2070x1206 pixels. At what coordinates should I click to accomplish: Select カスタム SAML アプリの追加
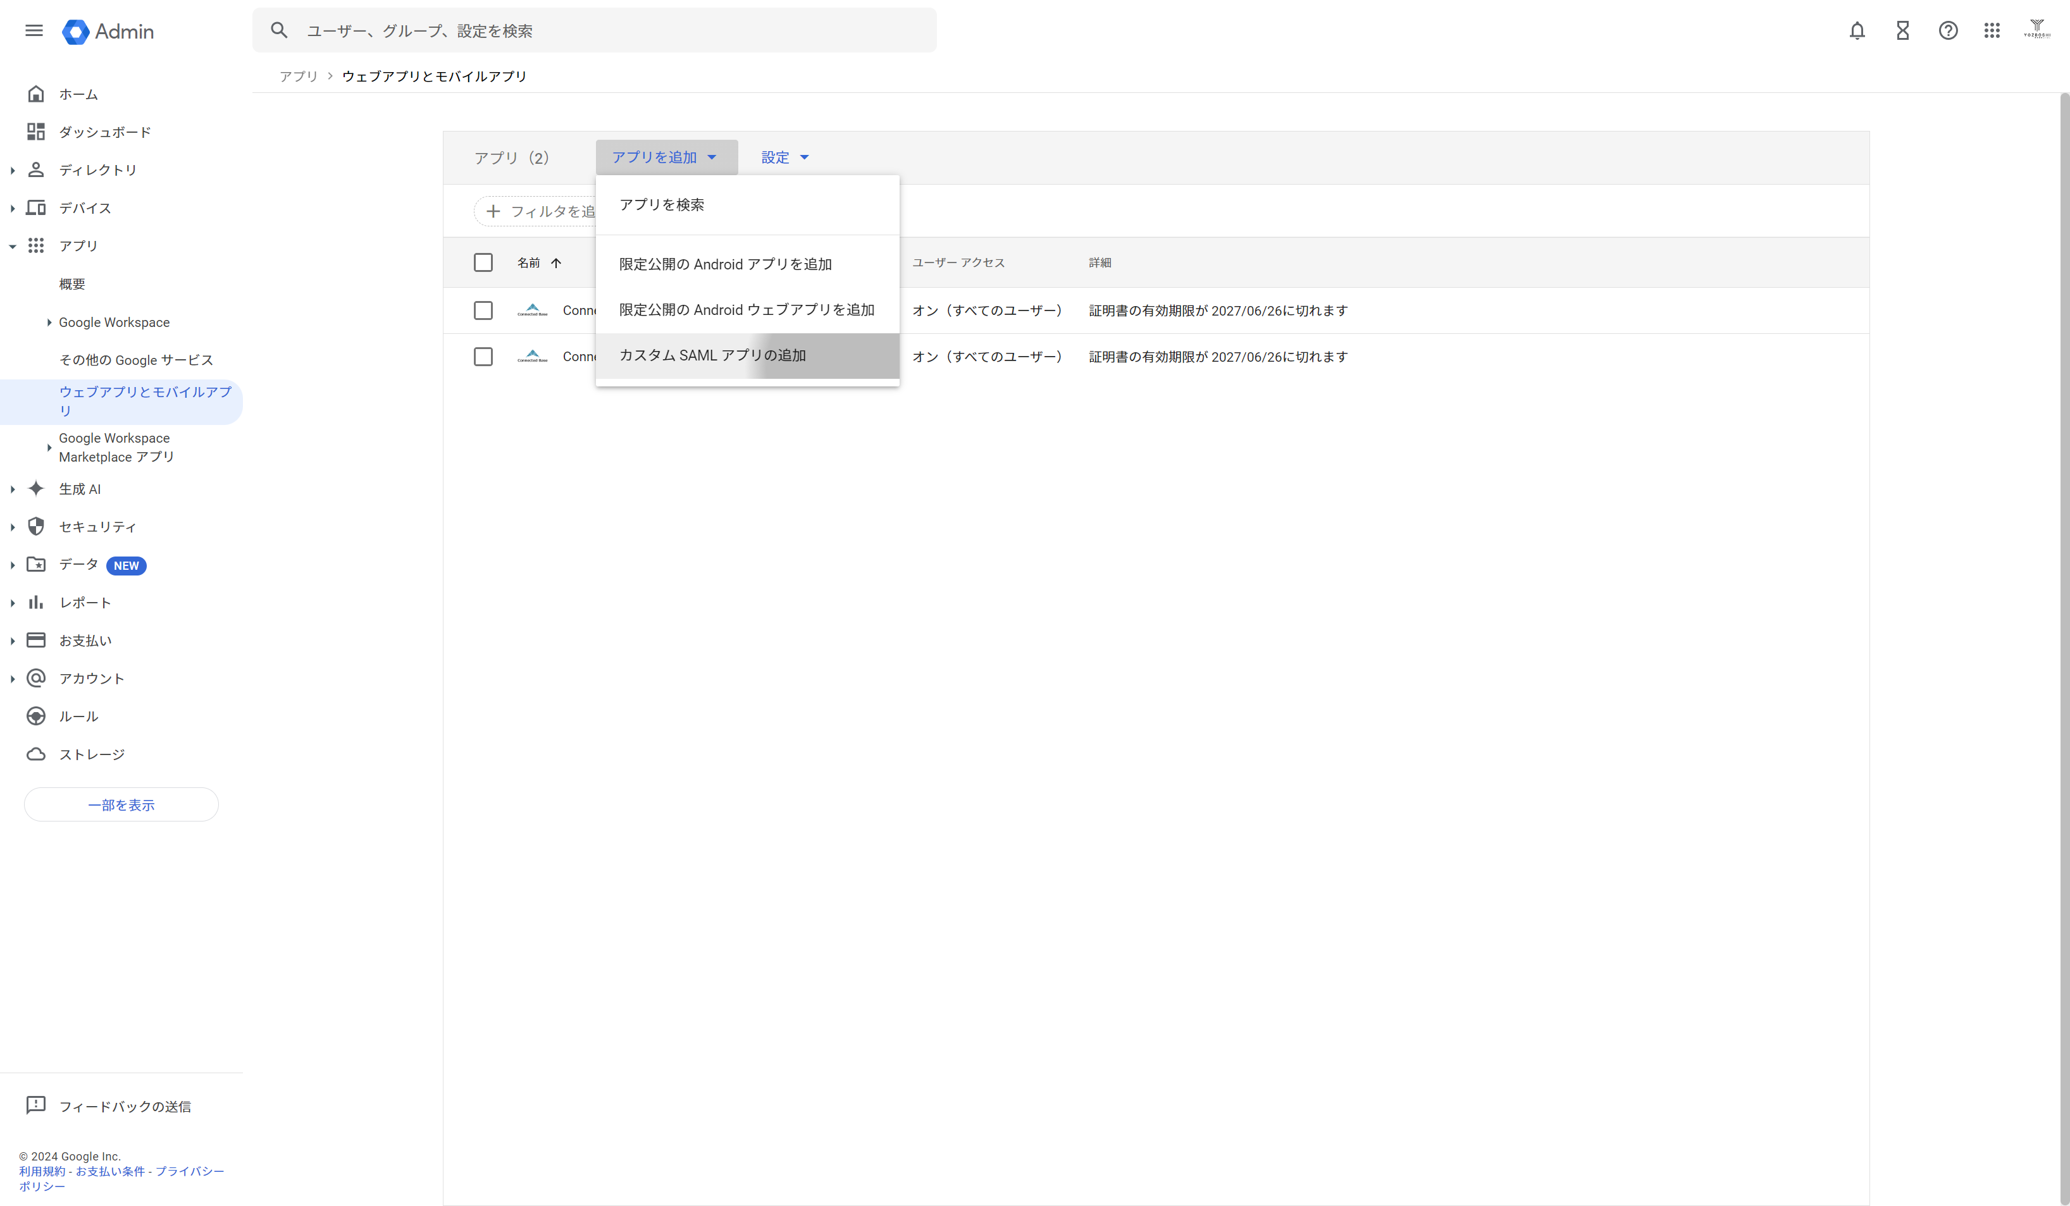(x=748, y=355)
